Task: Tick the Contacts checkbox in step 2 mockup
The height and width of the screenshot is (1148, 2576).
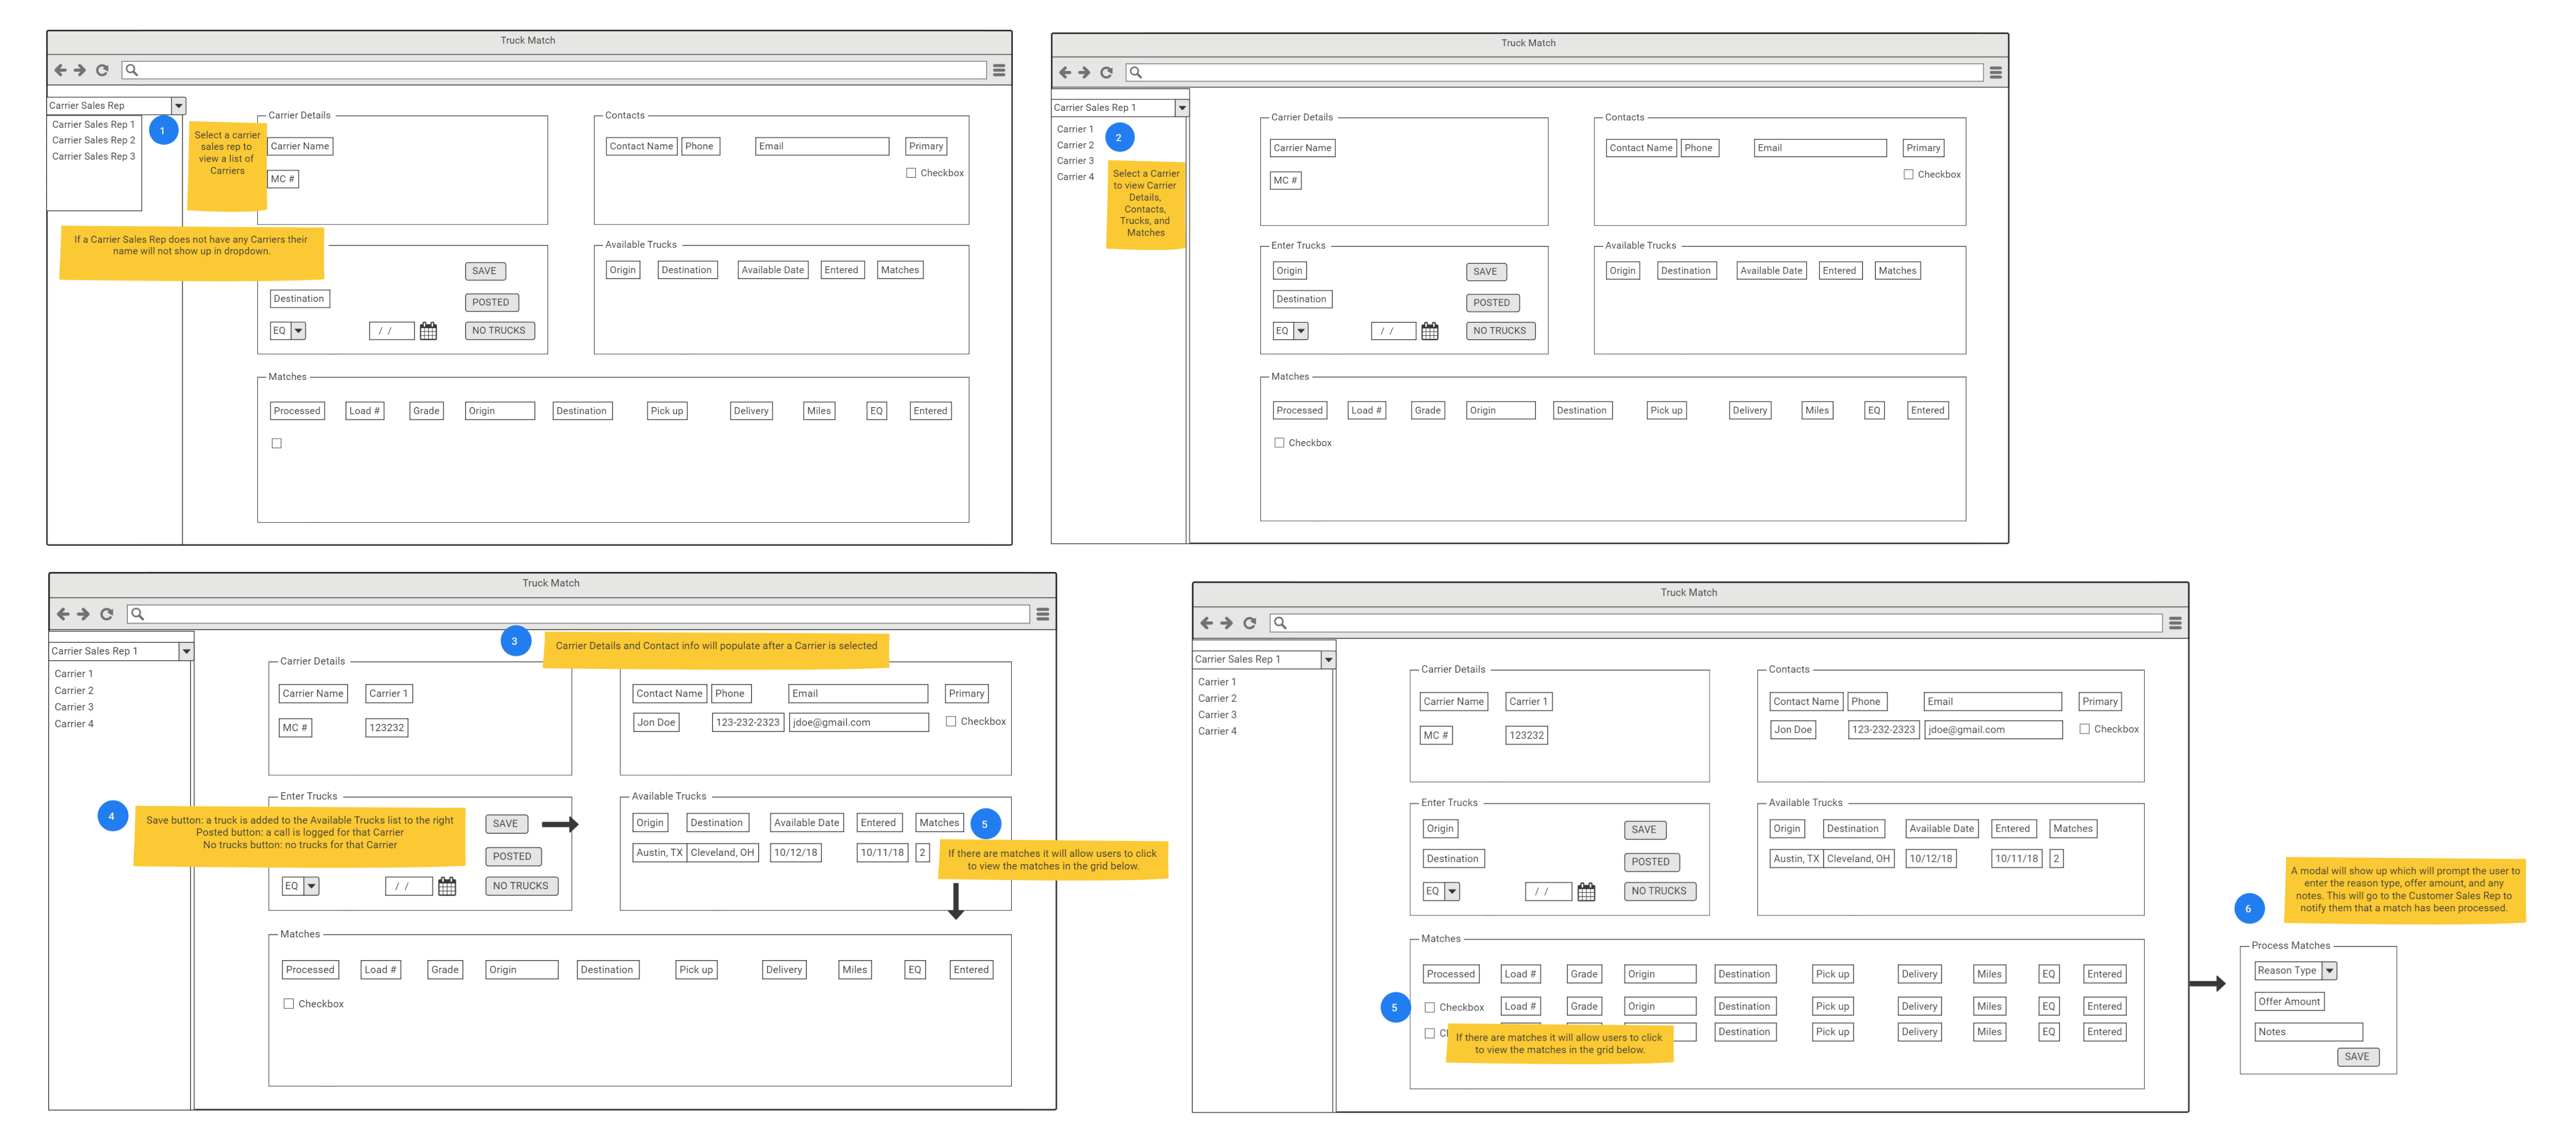Action: pos(1908,174)
